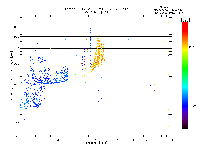Click the "Phases" header text
This screenshot has width=202, height=152.
click(163, 7)
